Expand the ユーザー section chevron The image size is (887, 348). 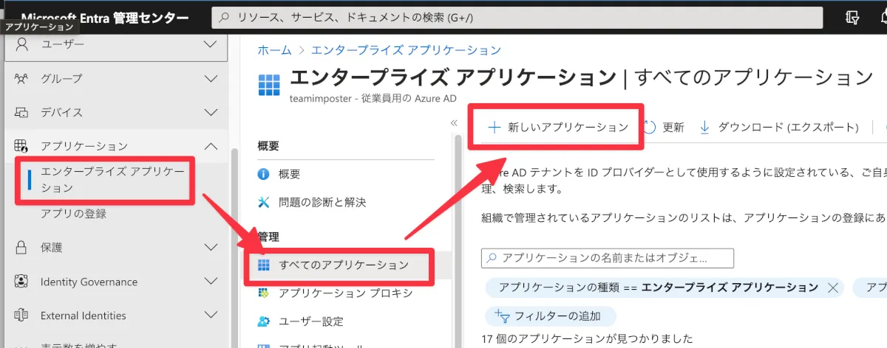pyautogui.click(x=211, y=44)
